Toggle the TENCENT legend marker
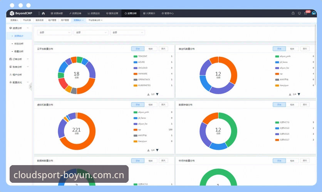322x192 pixels. [135, 56]
